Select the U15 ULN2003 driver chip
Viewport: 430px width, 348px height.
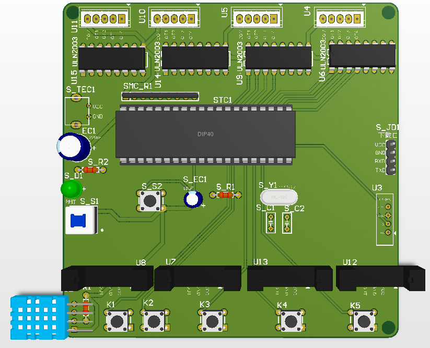pyautogui.click(x=112, y=59)
